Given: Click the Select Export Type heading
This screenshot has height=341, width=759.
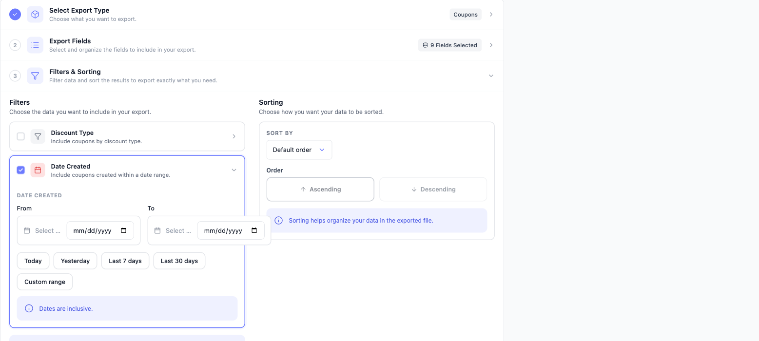Looking at the screenshot, I should coord(79,10).
